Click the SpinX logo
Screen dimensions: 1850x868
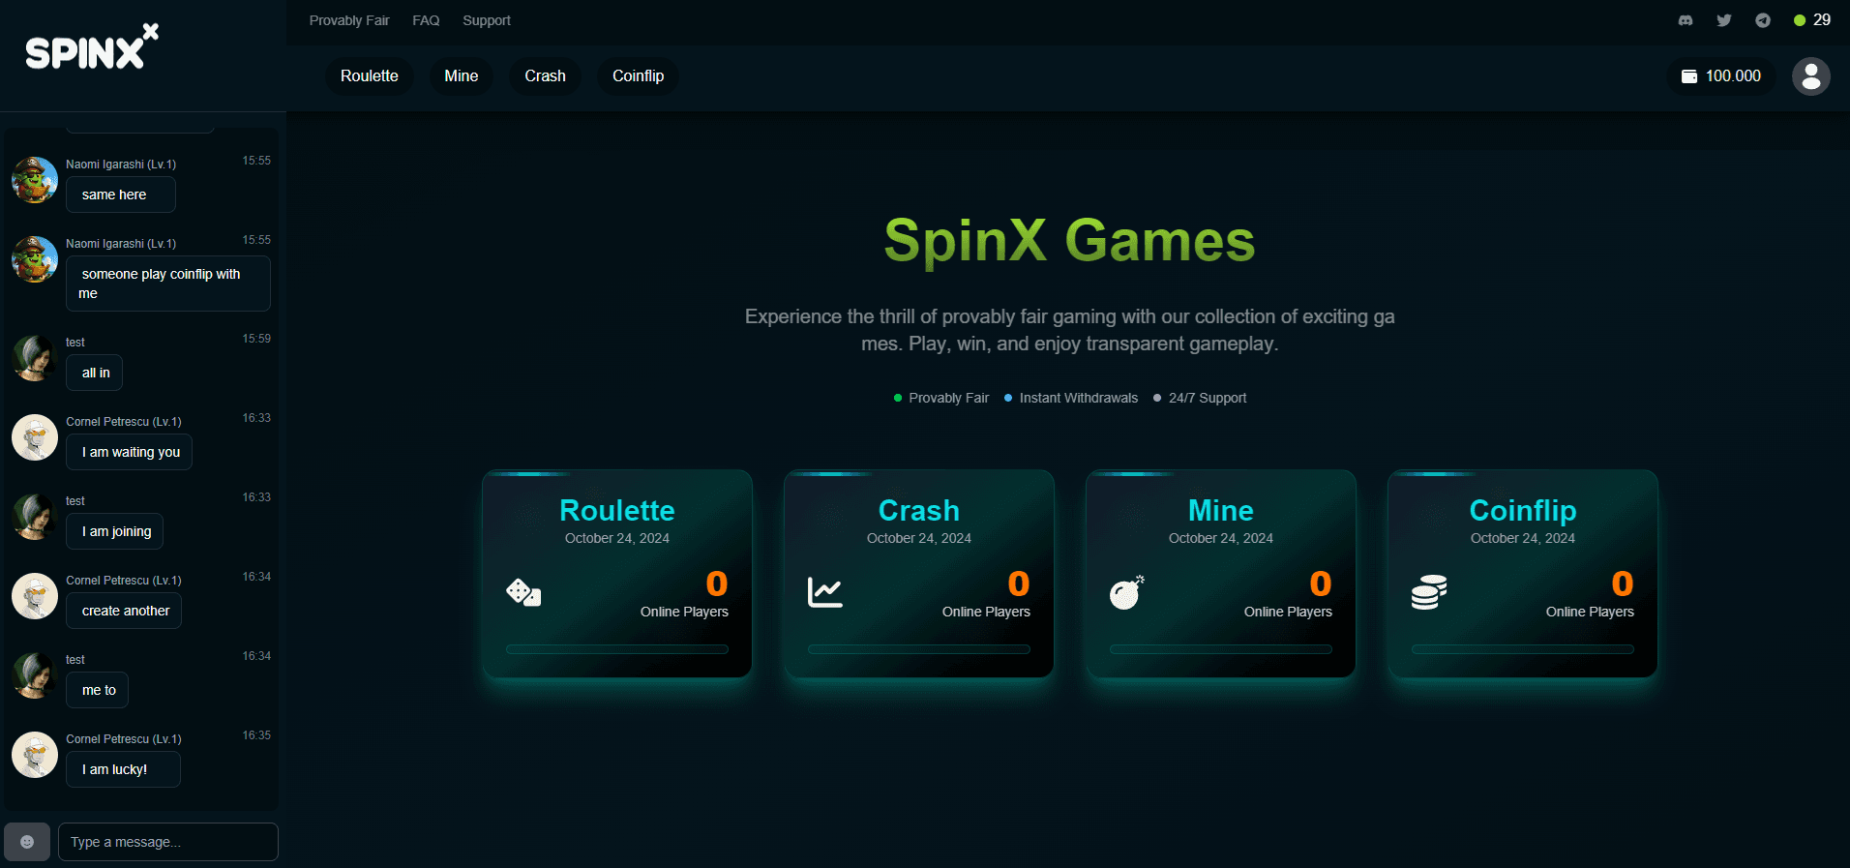pos(91,48)
